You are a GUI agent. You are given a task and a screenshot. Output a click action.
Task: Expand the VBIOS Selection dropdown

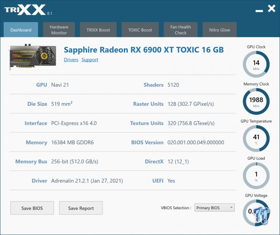coord(215,207)
